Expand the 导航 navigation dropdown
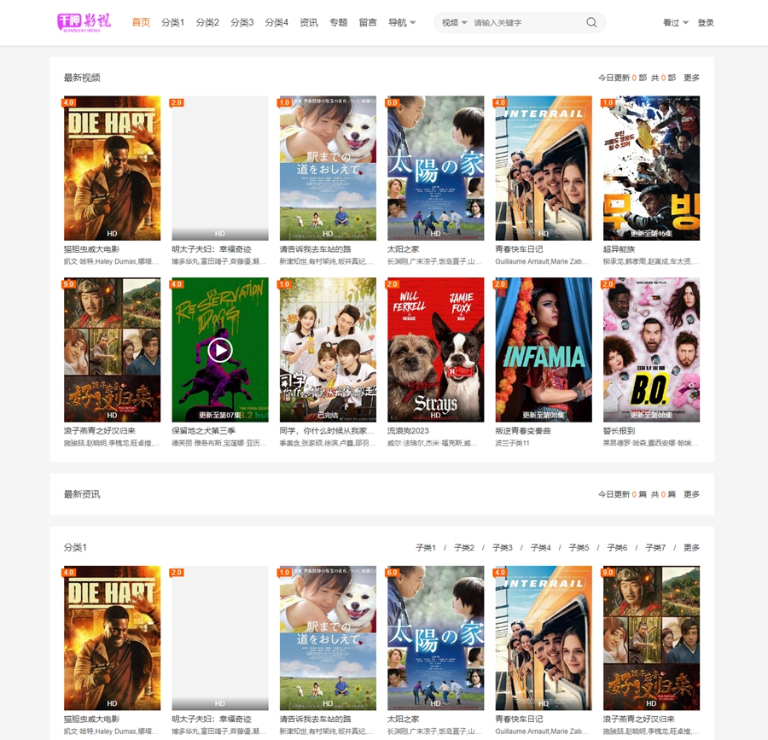 pyautogui.click(x=402, y=22)
